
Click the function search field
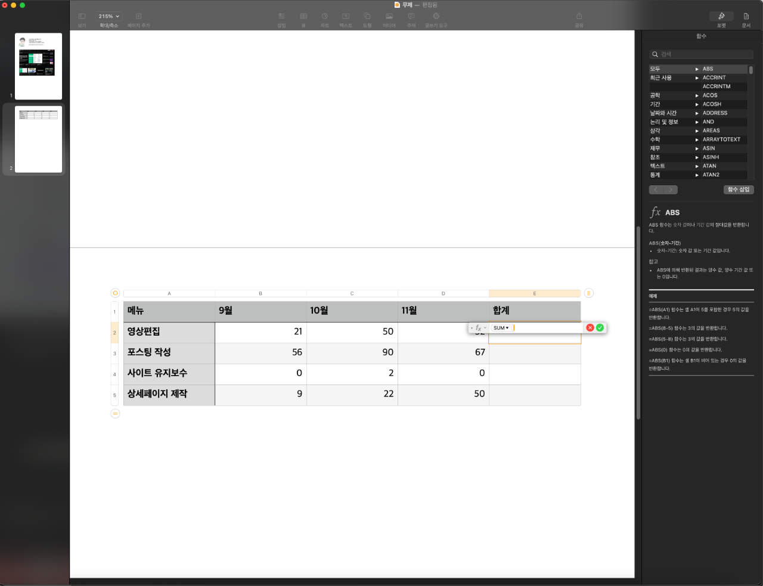[702, 54]
